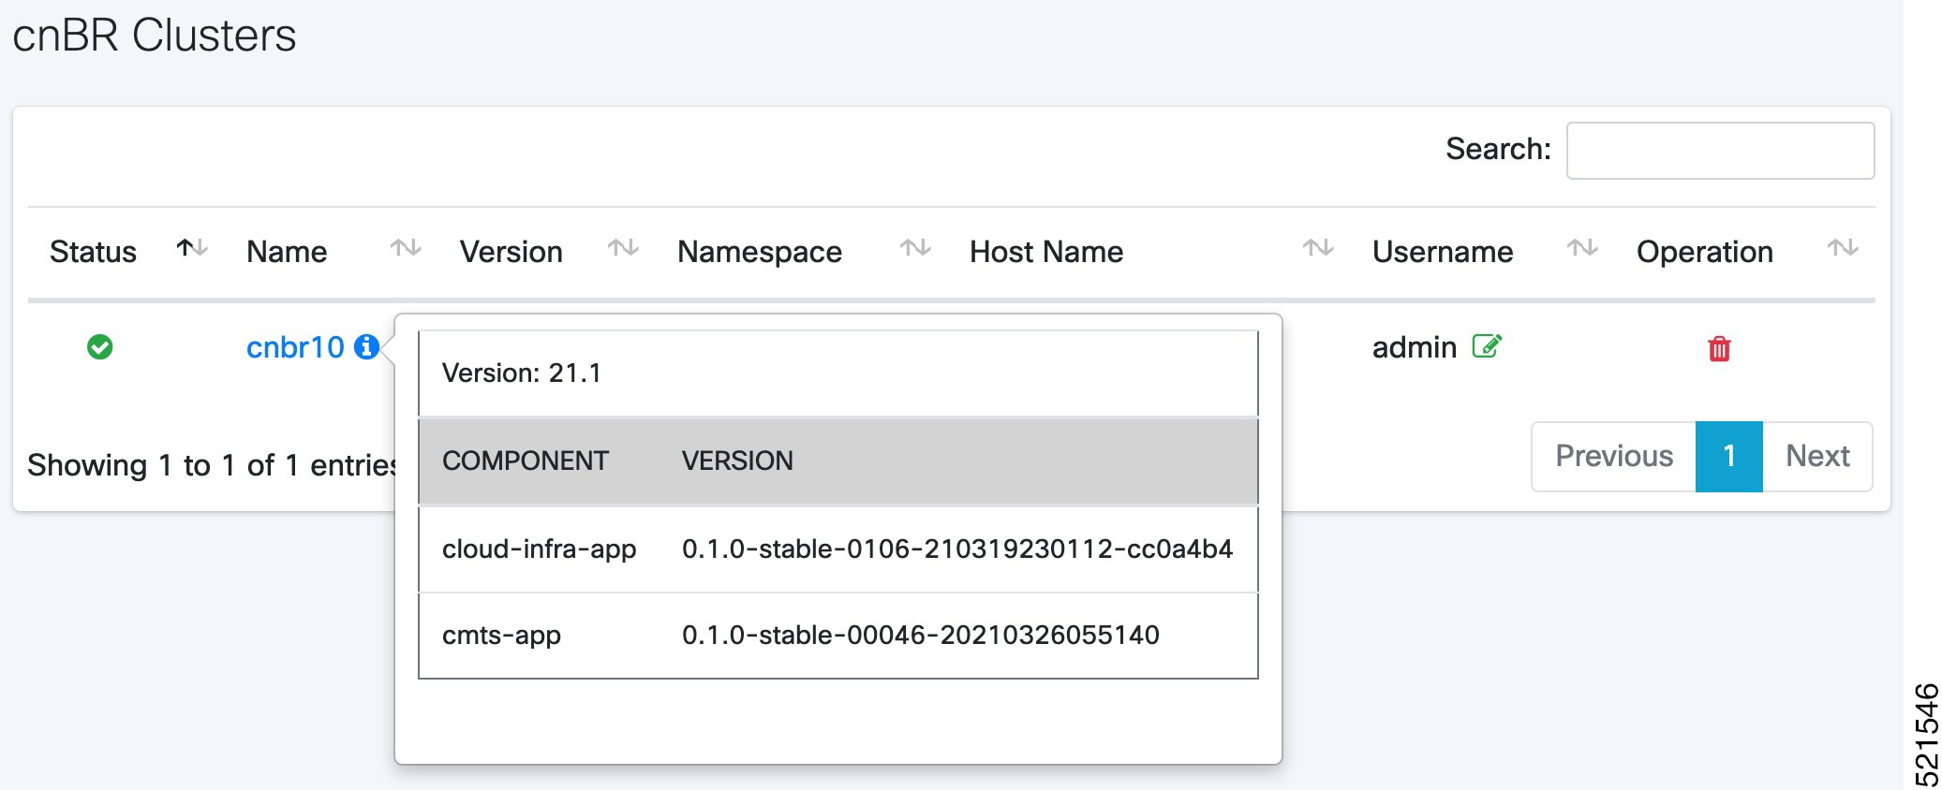Click the Operation column header label
The width and height of the screenshot is (1942, 790).
click(1705, 252)
